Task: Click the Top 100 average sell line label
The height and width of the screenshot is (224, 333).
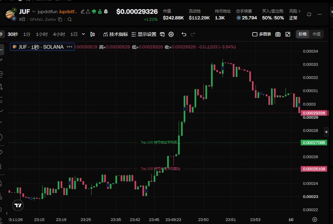Action: tap(160, 169)
